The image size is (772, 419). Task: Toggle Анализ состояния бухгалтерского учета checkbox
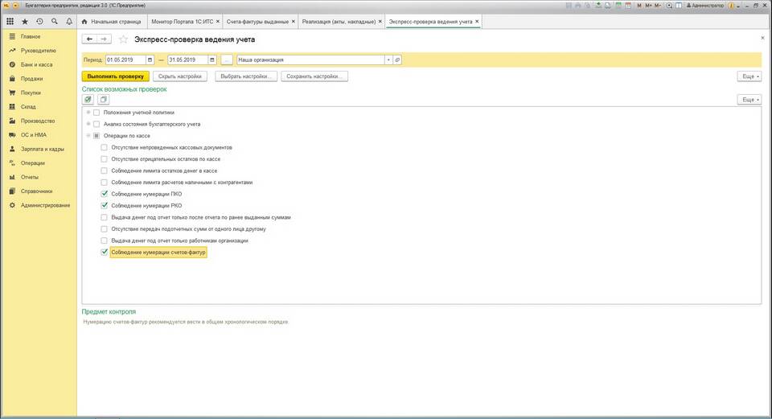click(96, 124)
